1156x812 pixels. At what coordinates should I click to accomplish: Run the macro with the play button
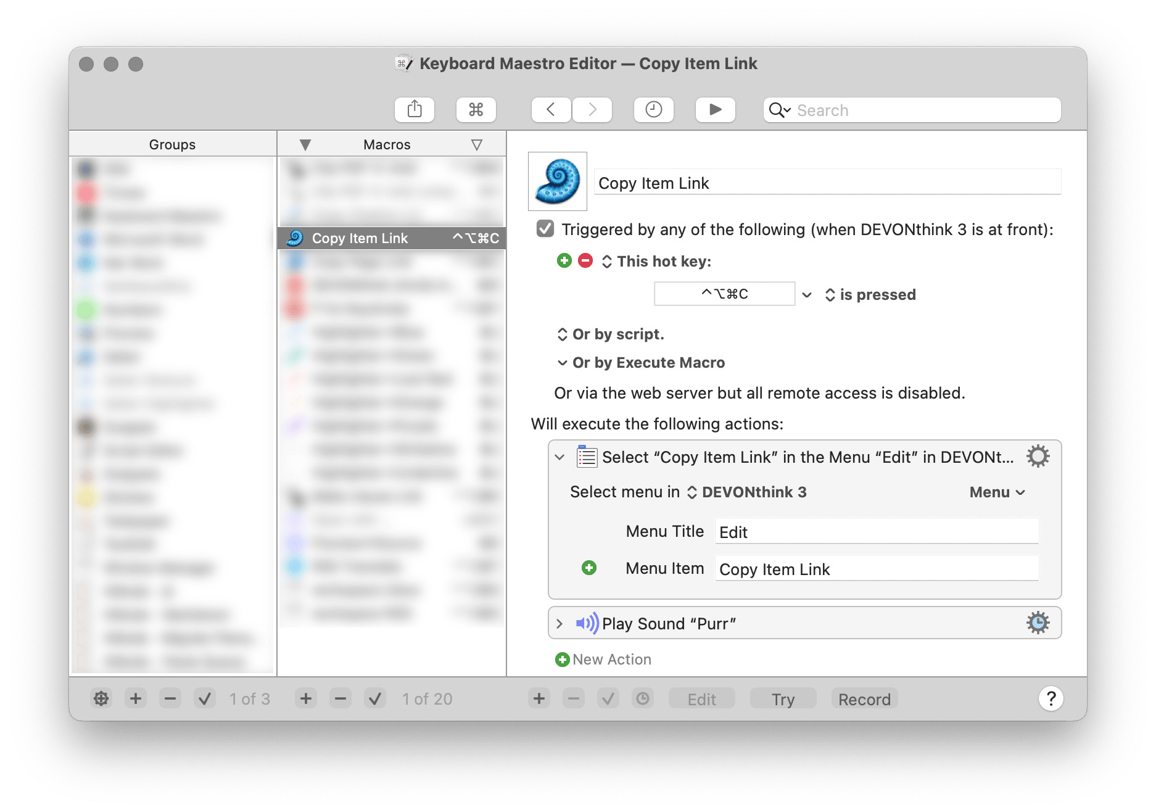tap(715, 110)
